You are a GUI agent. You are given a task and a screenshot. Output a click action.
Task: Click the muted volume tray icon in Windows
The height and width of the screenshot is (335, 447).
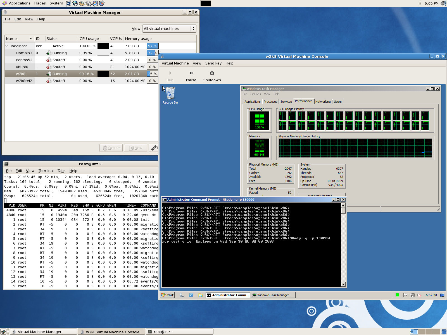coord(419,295)
